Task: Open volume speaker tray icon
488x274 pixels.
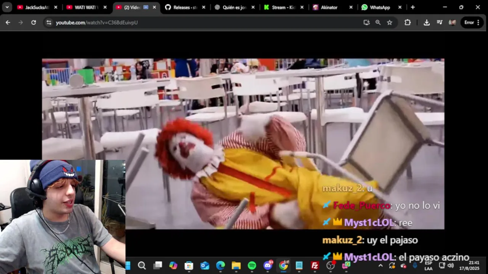Action: pyautogui.click(x=451, y=266)
